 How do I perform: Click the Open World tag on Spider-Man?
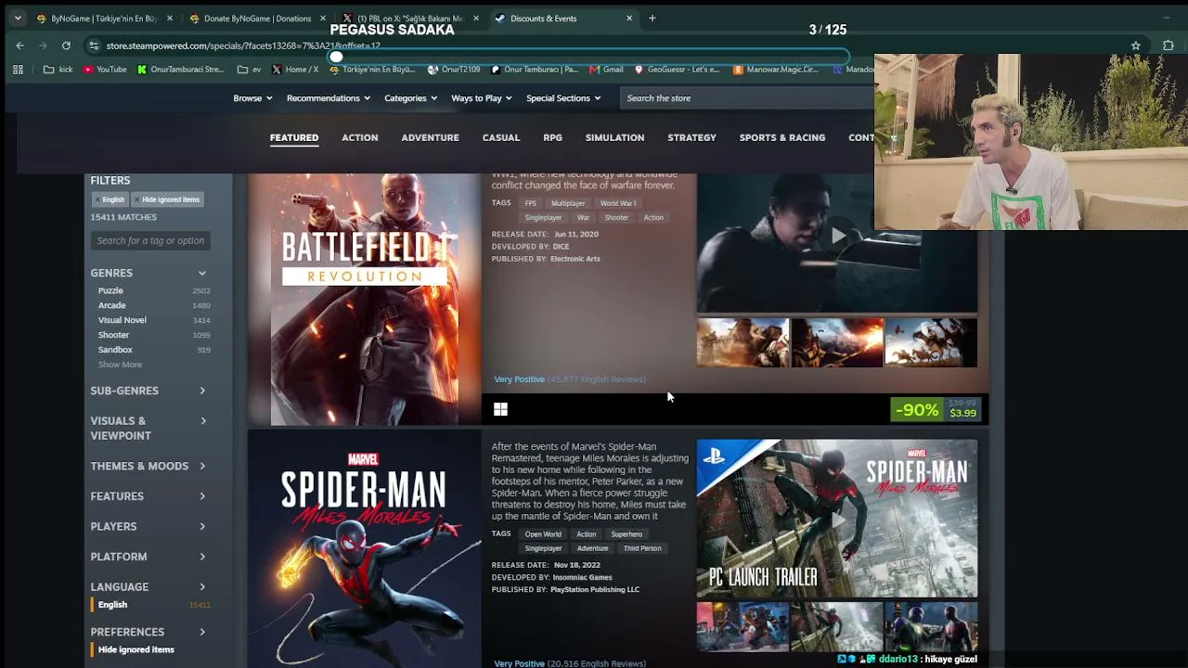(543, 534)
